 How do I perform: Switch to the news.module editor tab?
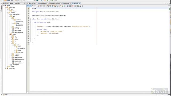click(43, 3)
